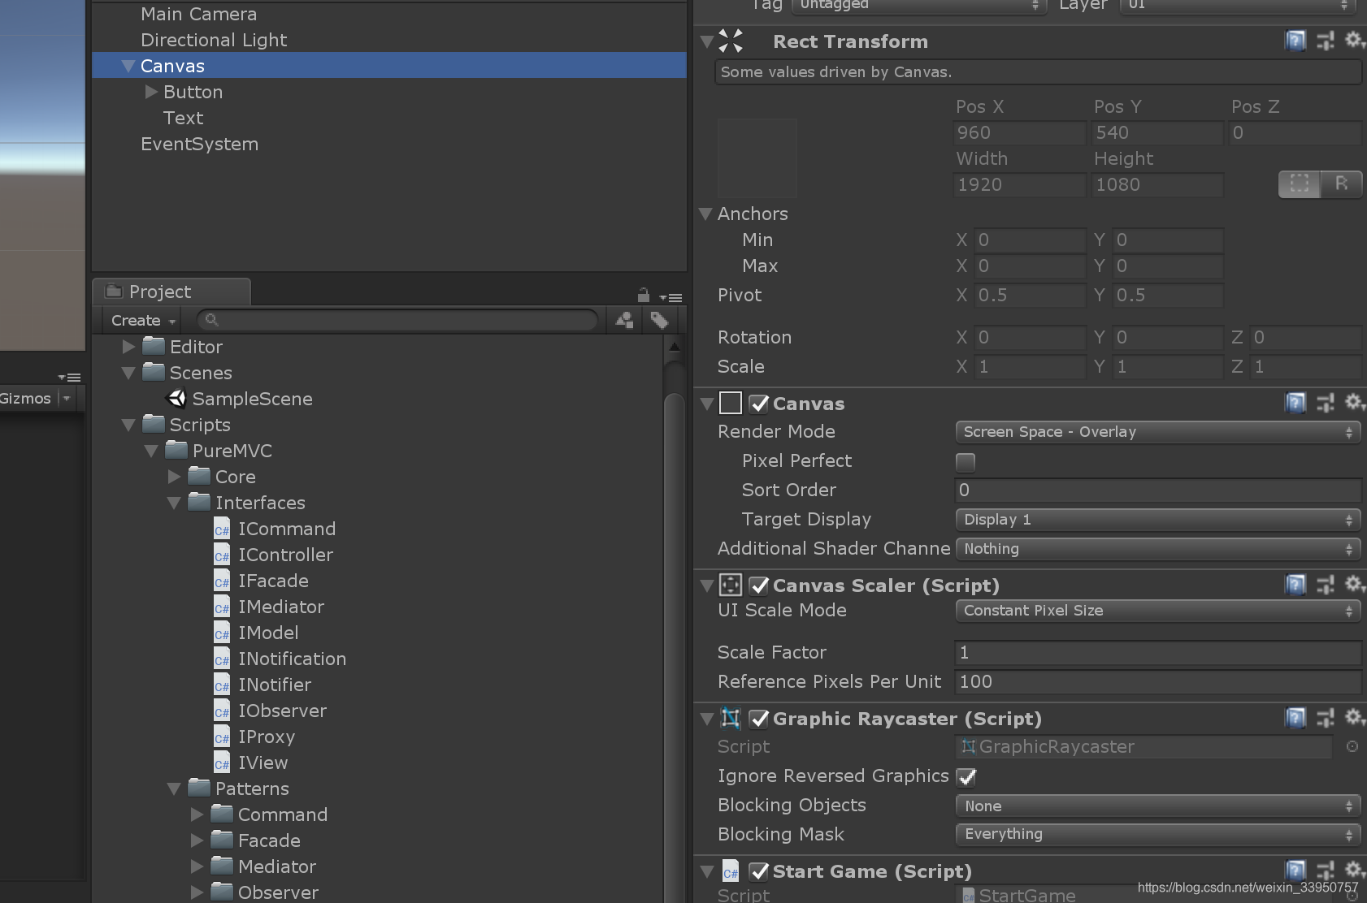1367x903 pixels.
Task: Open Rect Transform help reference icon
Action: click(1295, 41)
